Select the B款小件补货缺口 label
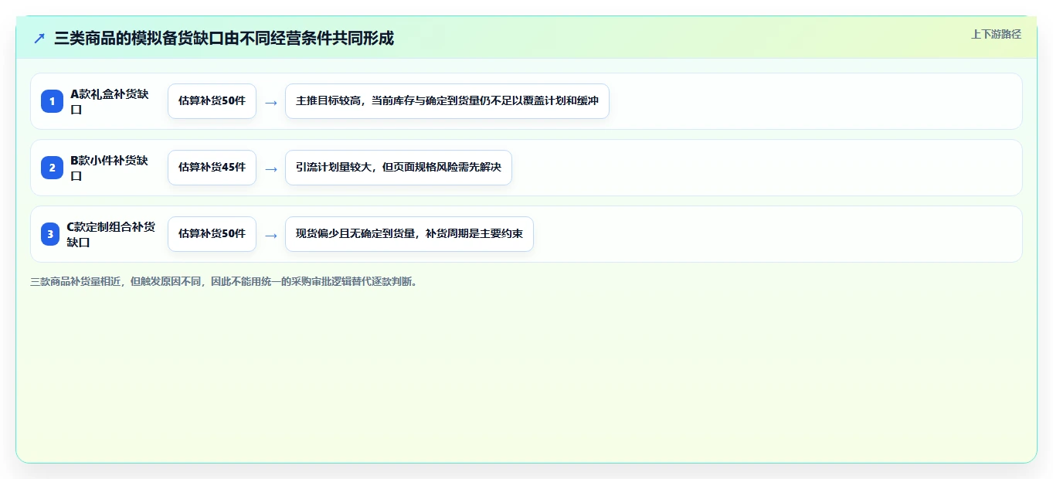The image size is (1053, 479). pyautogui.click(x=110, y=168)
